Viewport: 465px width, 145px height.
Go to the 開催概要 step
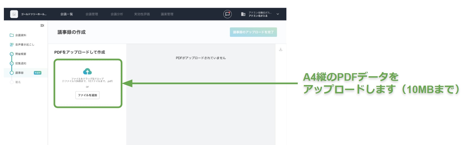(21, 54)
